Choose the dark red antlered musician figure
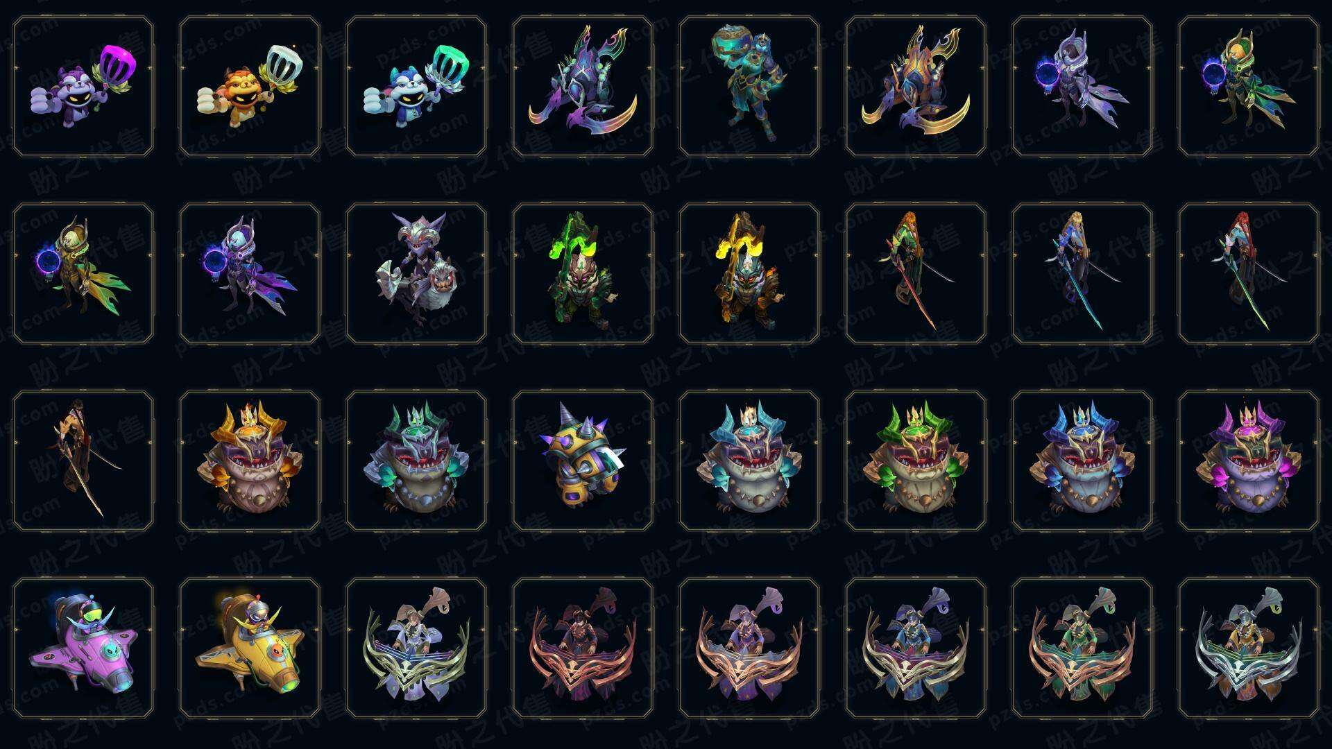This screenshot has width=1332, height=749. point(583,648)
